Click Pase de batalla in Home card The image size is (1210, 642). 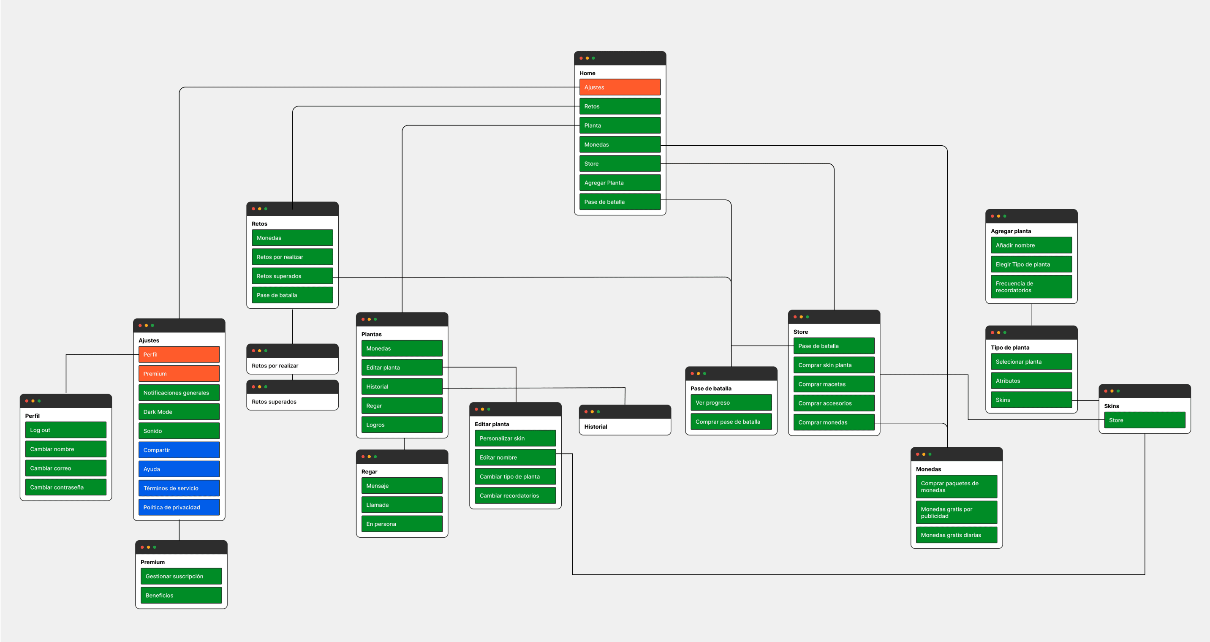[620, 202]
